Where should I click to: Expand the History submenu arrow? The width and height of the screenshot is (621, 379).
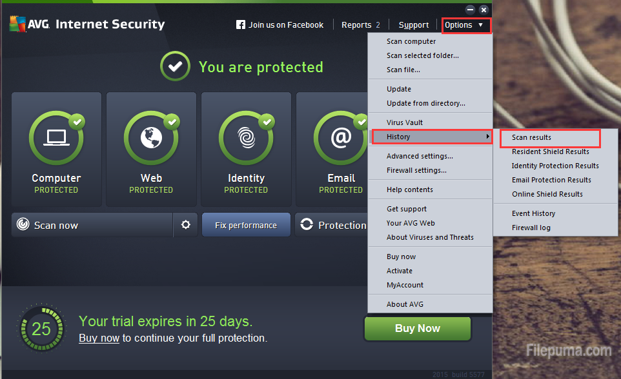[x=487, y=137]
